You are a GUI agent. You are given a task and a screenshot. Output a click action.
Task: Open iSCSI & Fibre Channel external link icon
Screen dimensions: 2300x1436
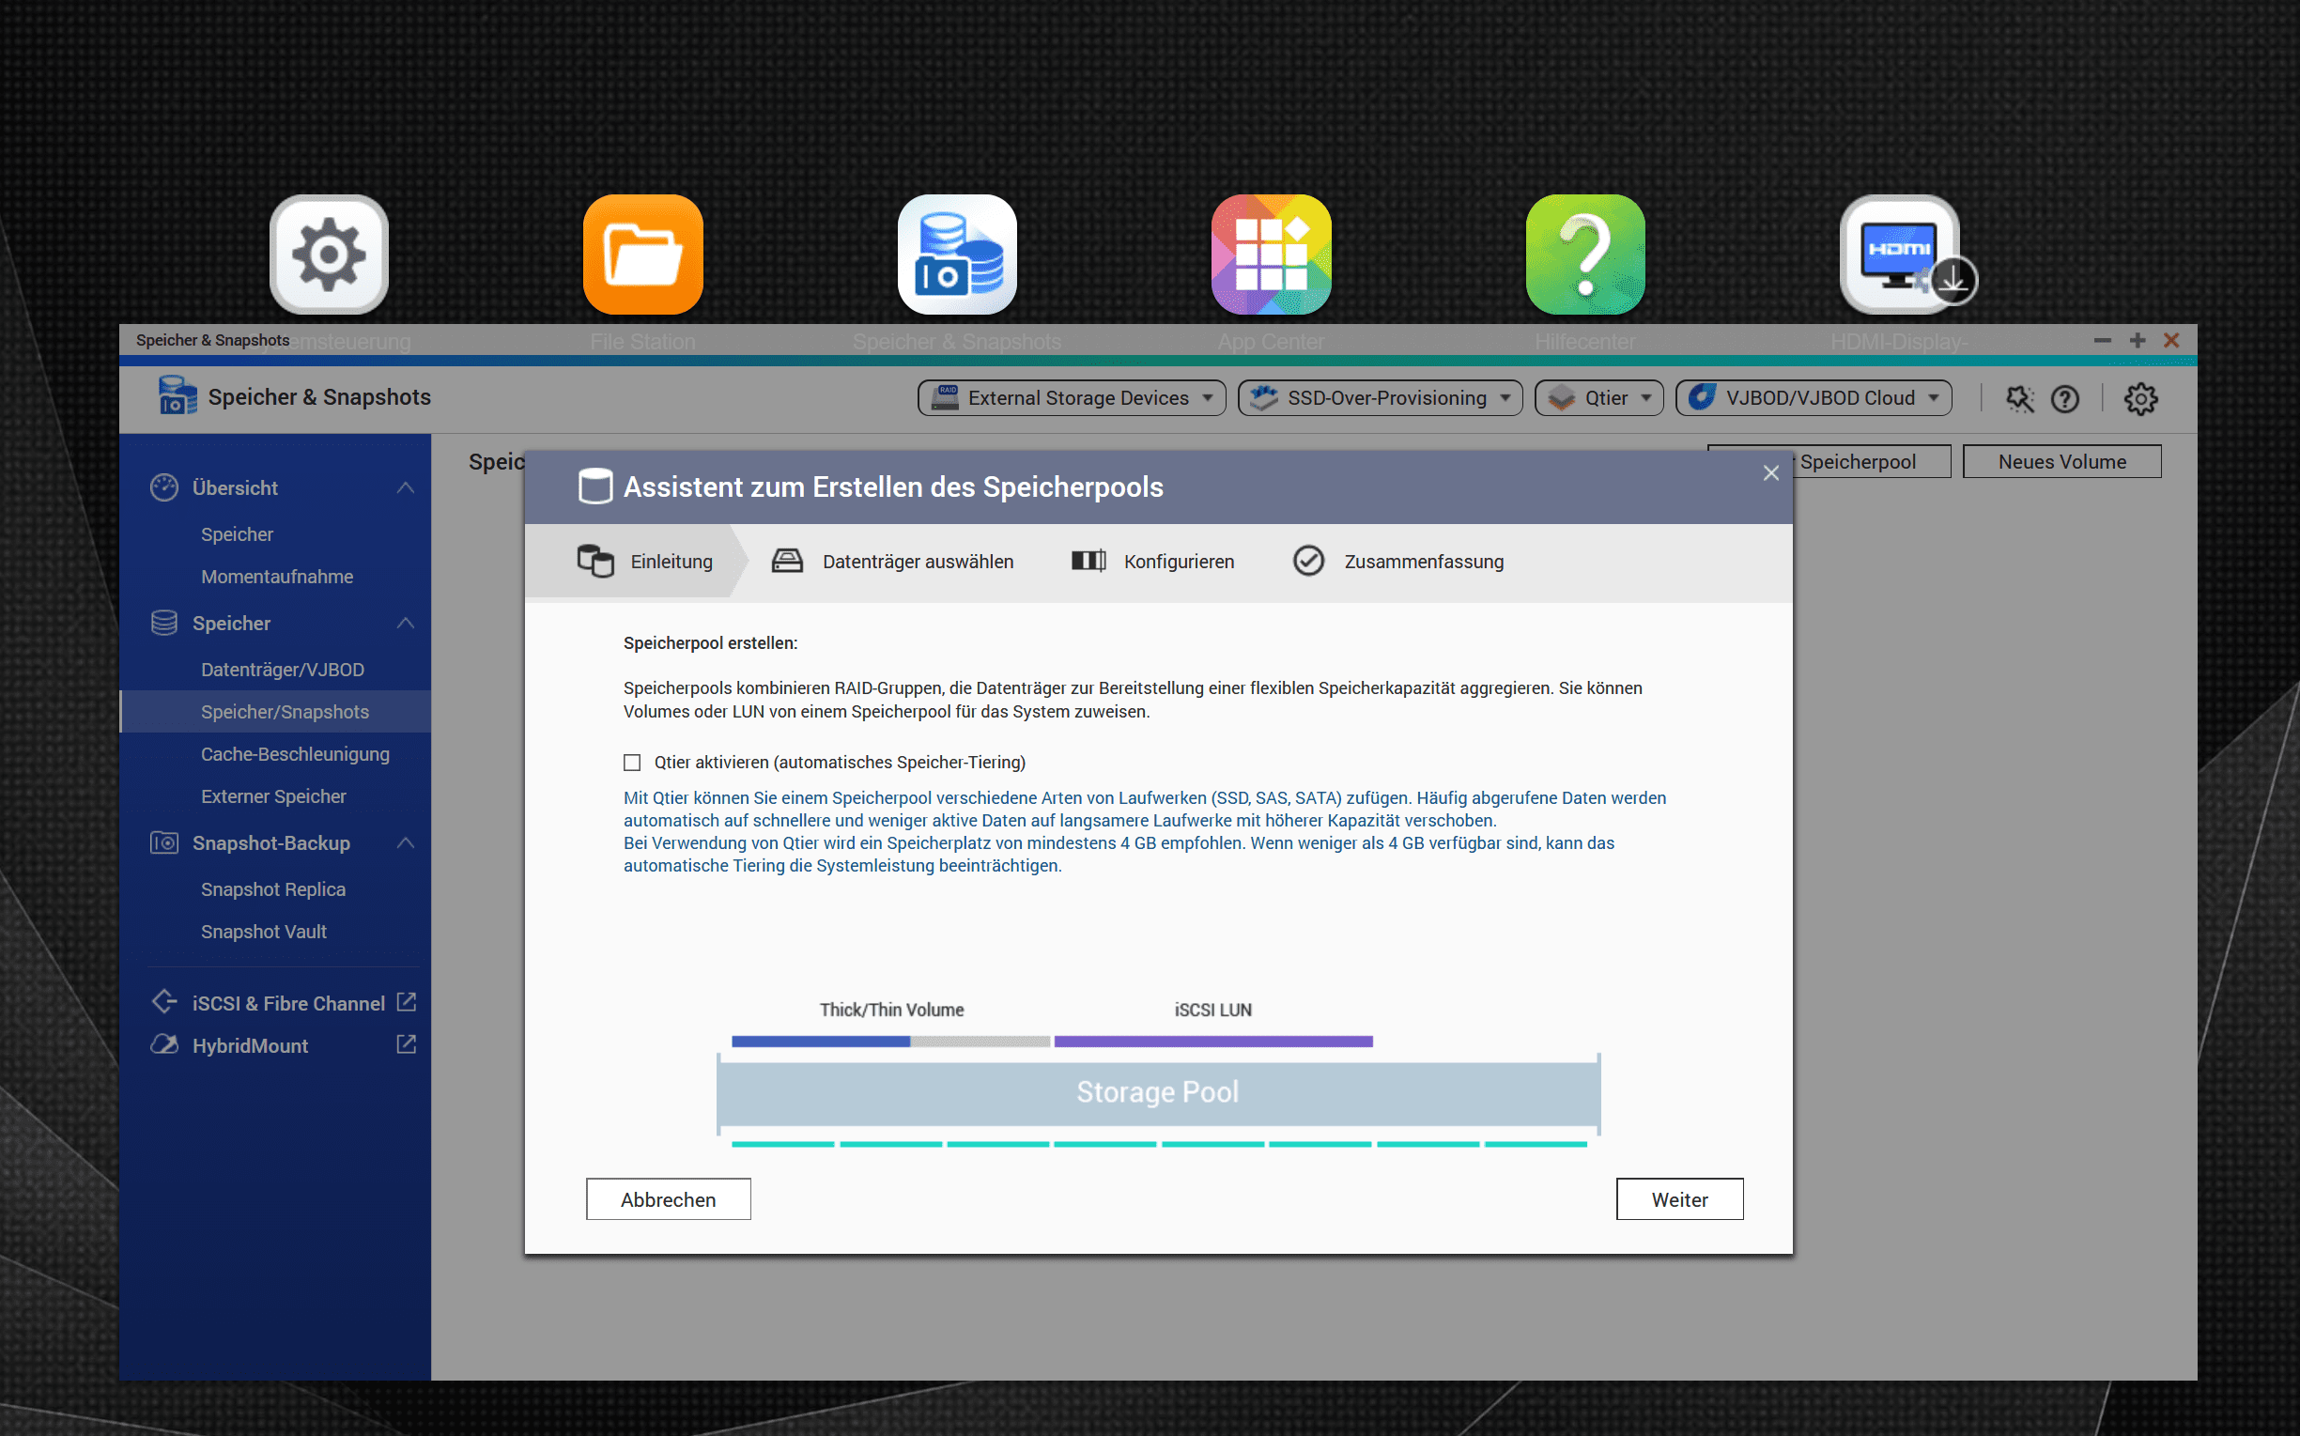[407, 1002]
